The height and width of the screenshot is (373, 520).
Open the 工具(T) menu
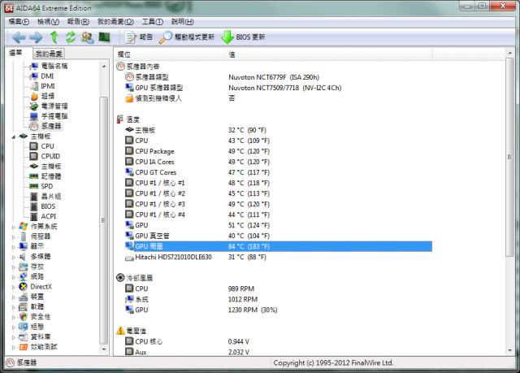coord(153,22)
